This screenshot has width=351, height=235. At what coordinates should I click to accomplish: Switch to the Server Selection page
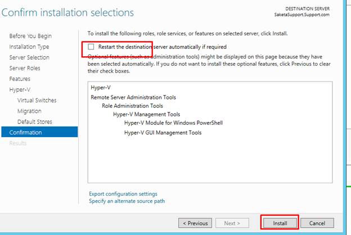[x=29, y=57]
